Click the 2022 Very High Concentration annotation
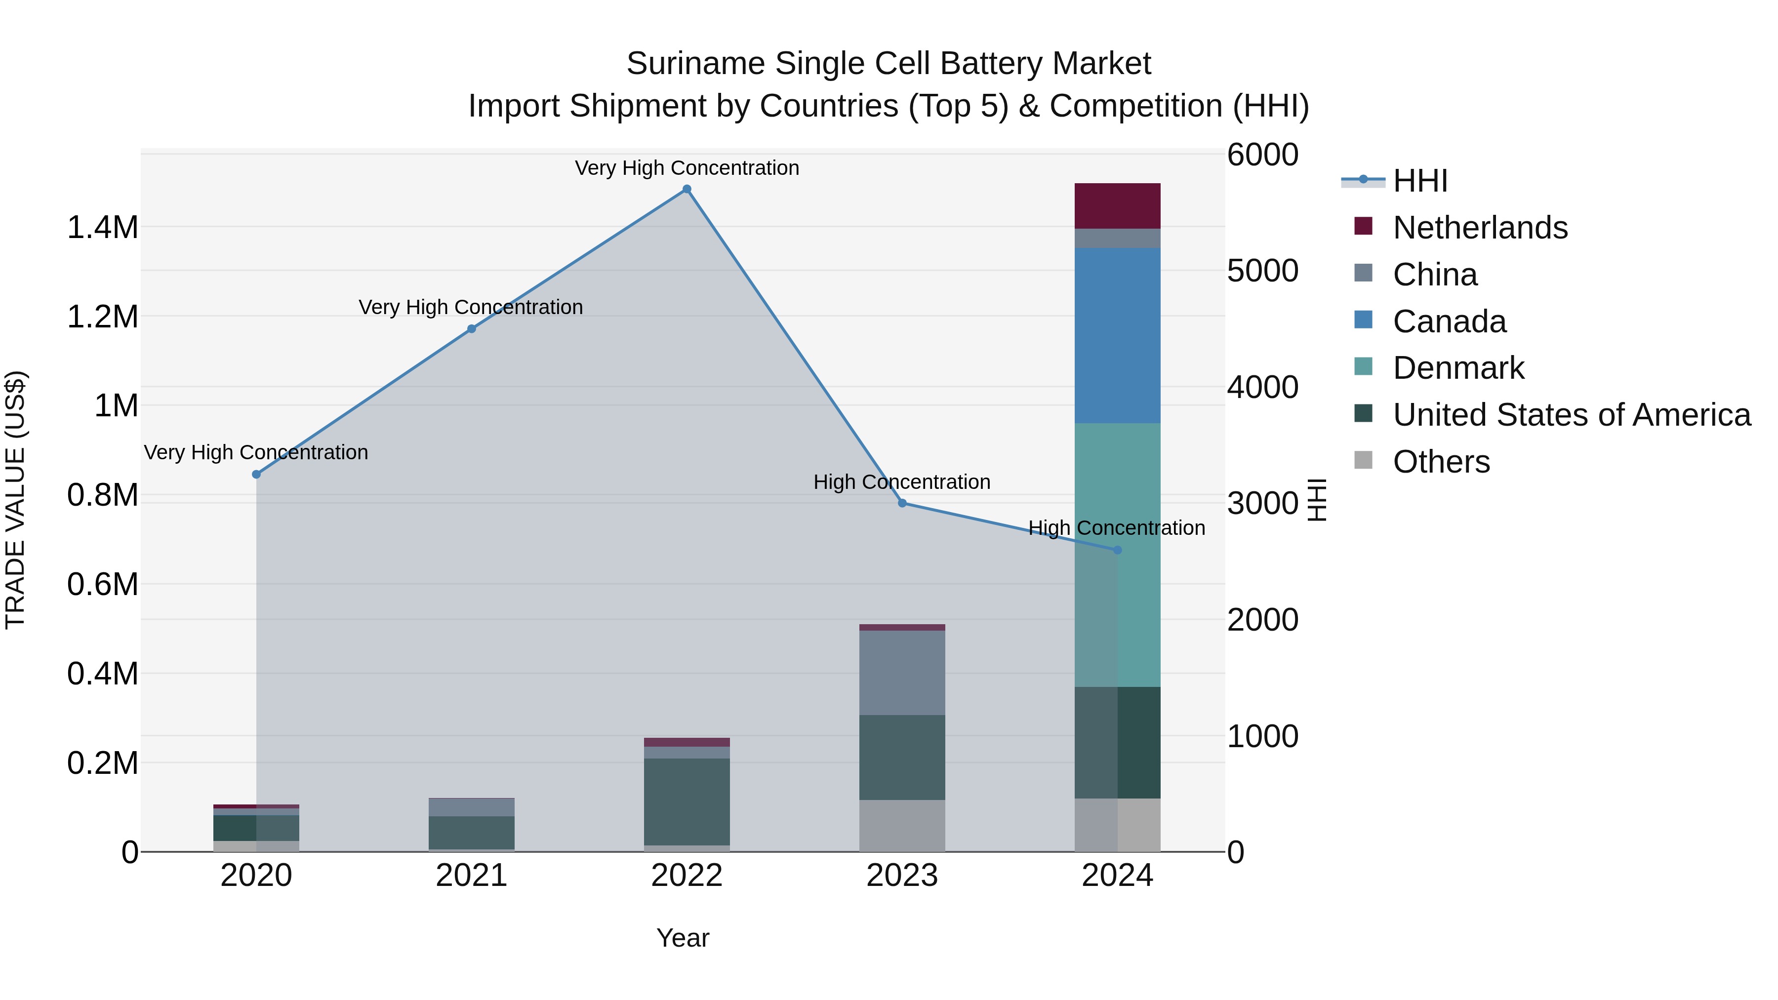The image size is (1778, 1000). pyautogui.click(x=687, y=168)
